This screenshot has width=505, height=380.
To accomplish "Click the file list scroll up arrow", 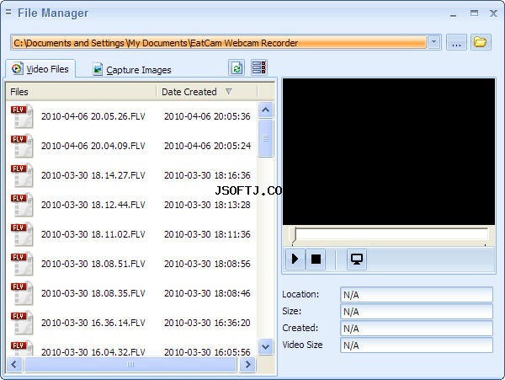I will (x=265, y=110).
